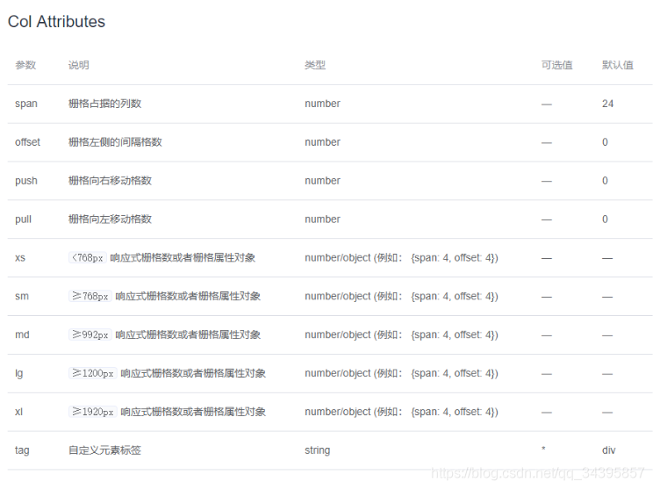Click the 'number/object' type in md row
Image resolution: width=653 pixels, height=489 pixels.
401,334
